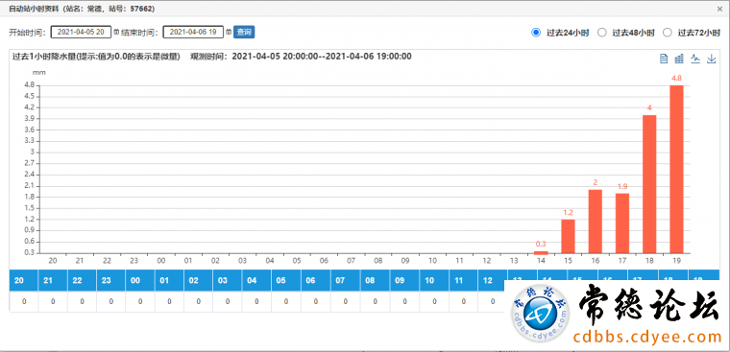Focus the 结束时间 input field
Image resolution: width=730 pixels, height=352 pixels.
(x=193, y=32)
